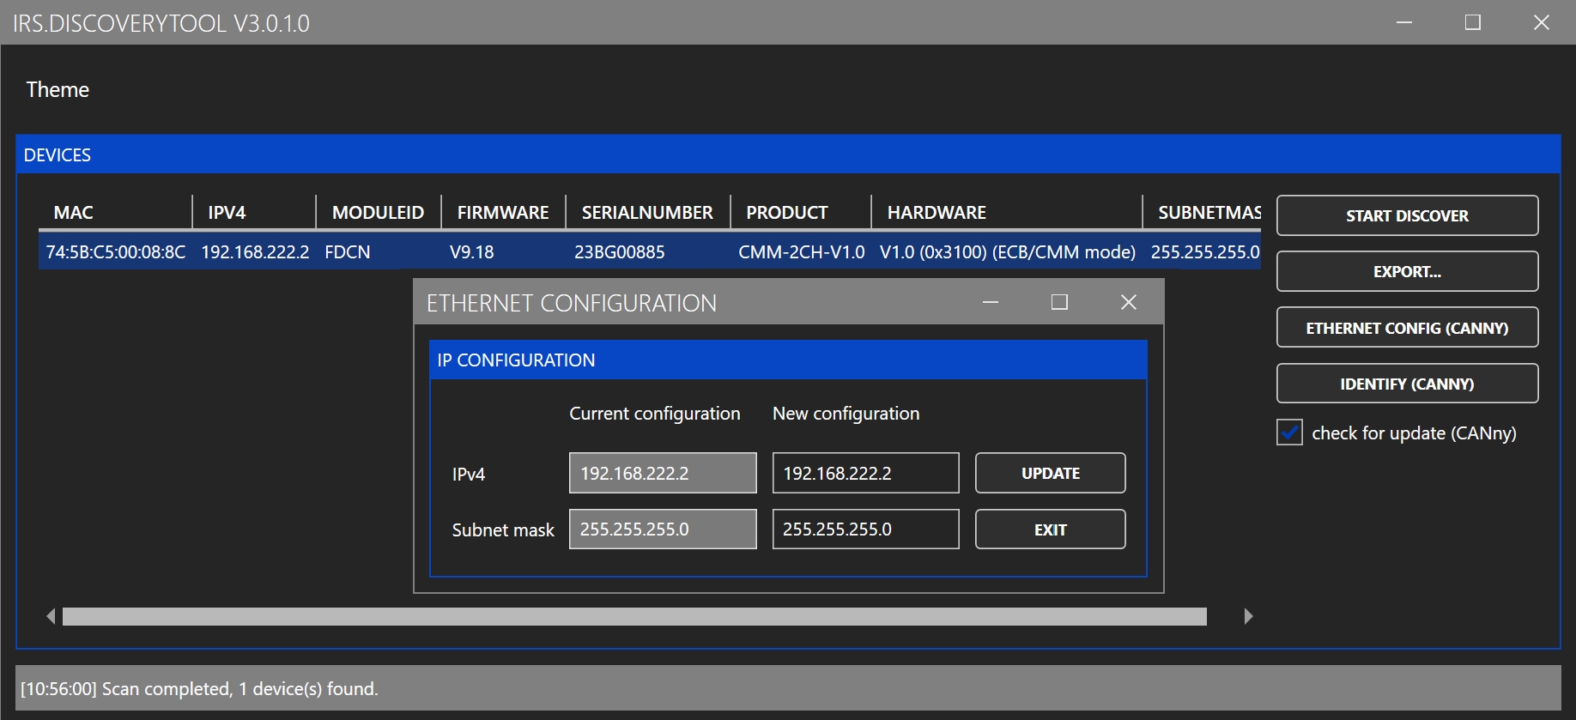Minimize the Ethernet Configuration dialog
Viewport: 1576px width, 720px height.
(x=991, y=302)
